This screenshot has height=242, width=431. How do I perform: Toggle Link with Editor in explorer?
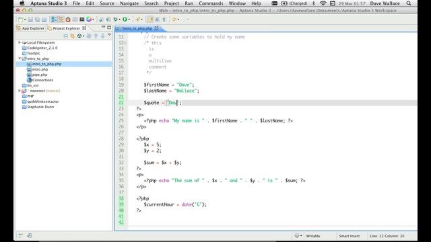[x=73, y=36]
